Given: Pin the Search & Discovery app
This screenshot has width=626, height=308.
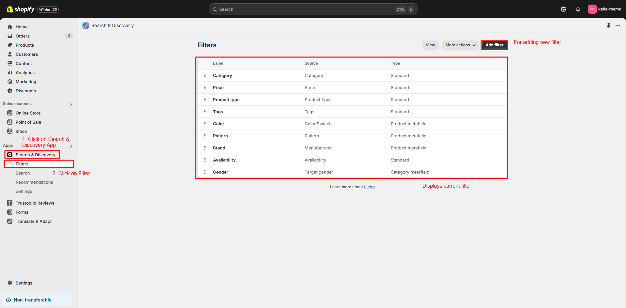Looking at the screenshot, I should [608, 25].
